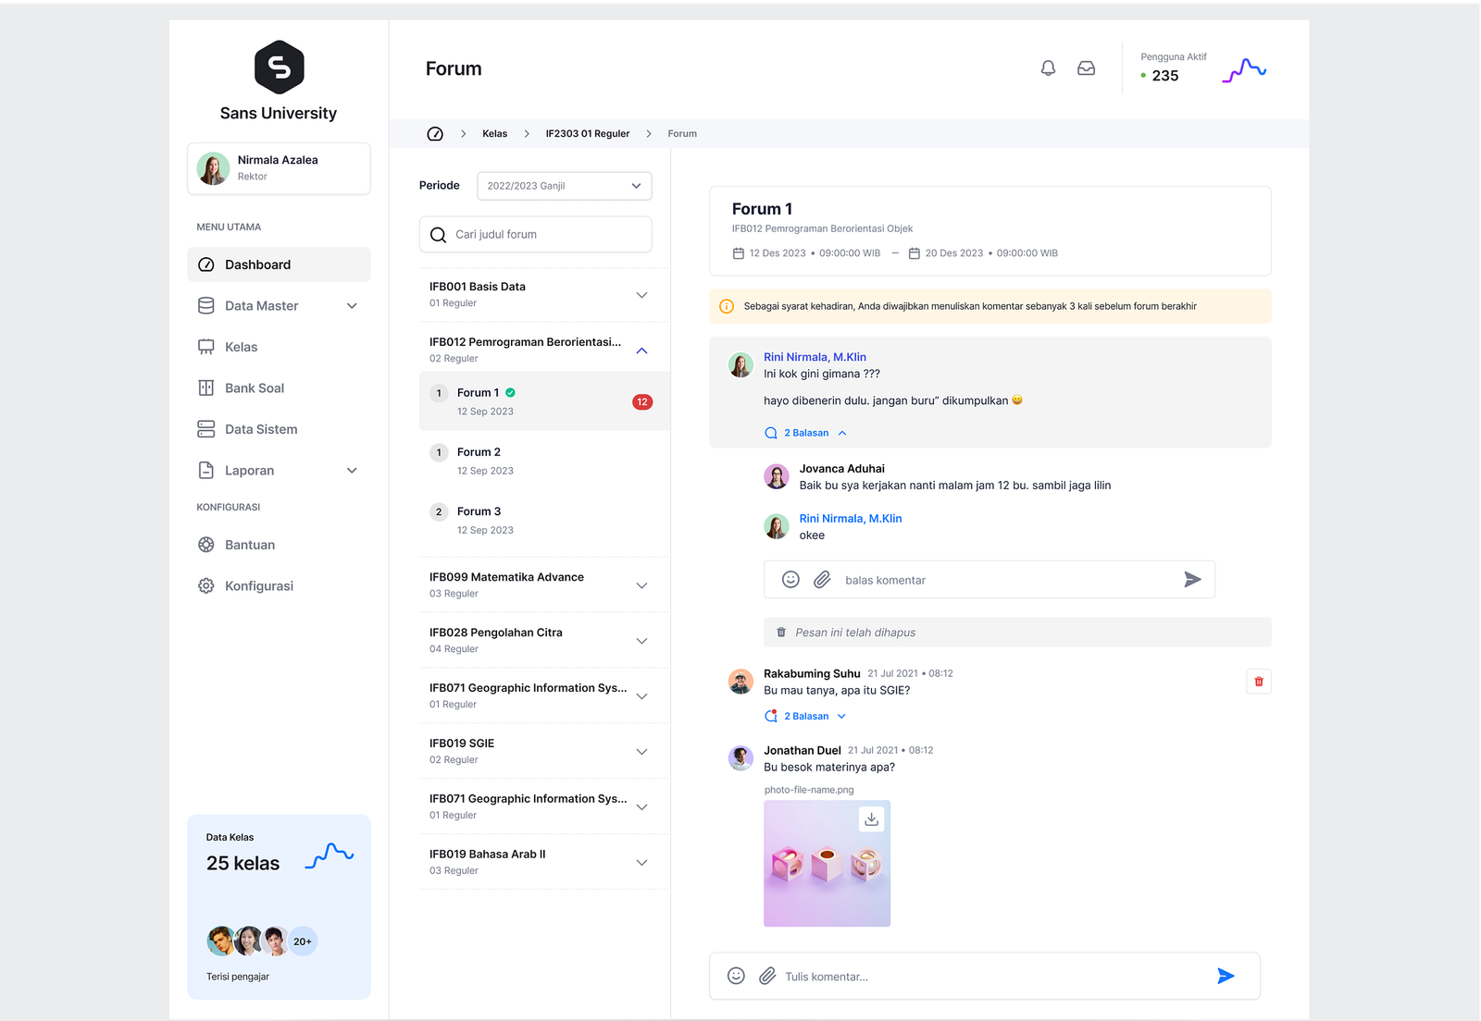Click the Sans University logo
1481x1021 pixels.
click(x=280, y=67)
